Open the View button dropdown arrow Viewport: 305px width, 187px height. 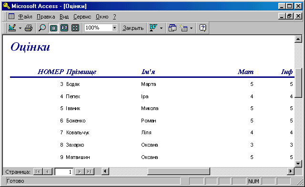(20, 28)
